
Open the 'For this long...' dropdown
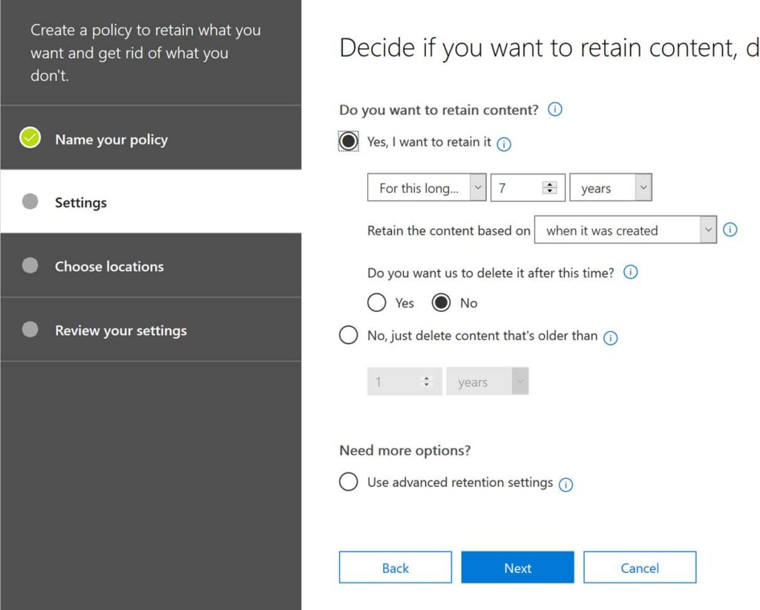click(x=427, y=187)
